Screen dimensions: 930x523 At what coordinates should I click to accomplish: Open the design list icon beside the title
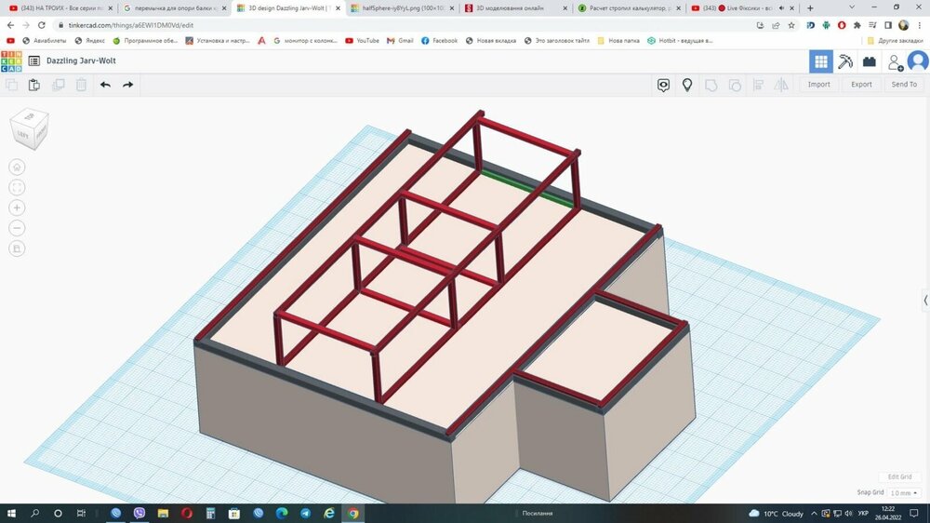coord(34,61)
